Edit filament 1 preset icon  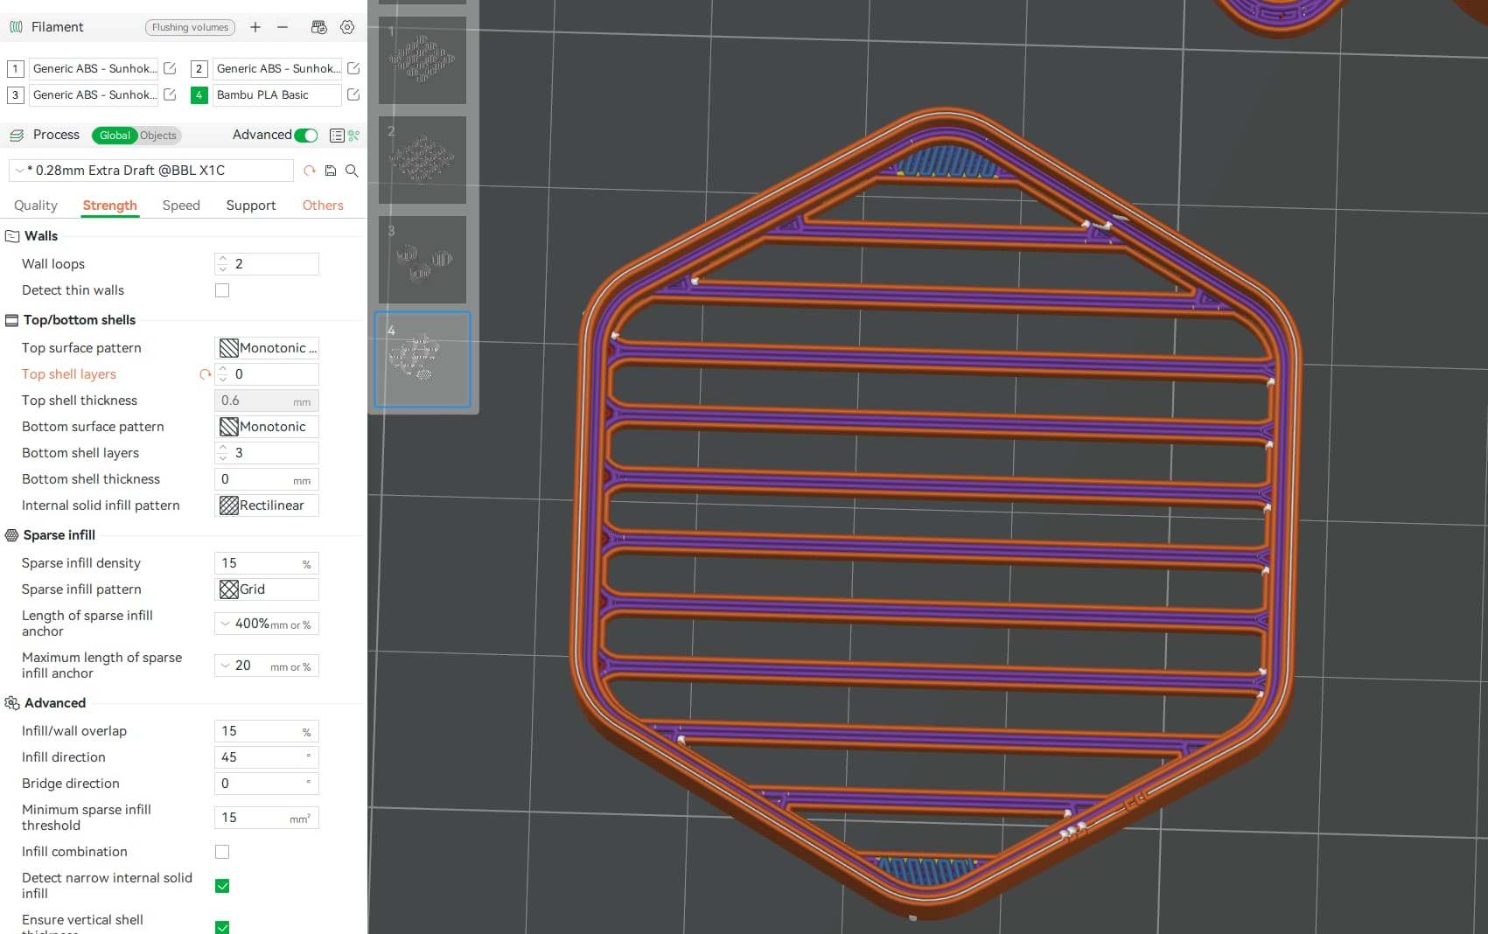pos(171,68)
